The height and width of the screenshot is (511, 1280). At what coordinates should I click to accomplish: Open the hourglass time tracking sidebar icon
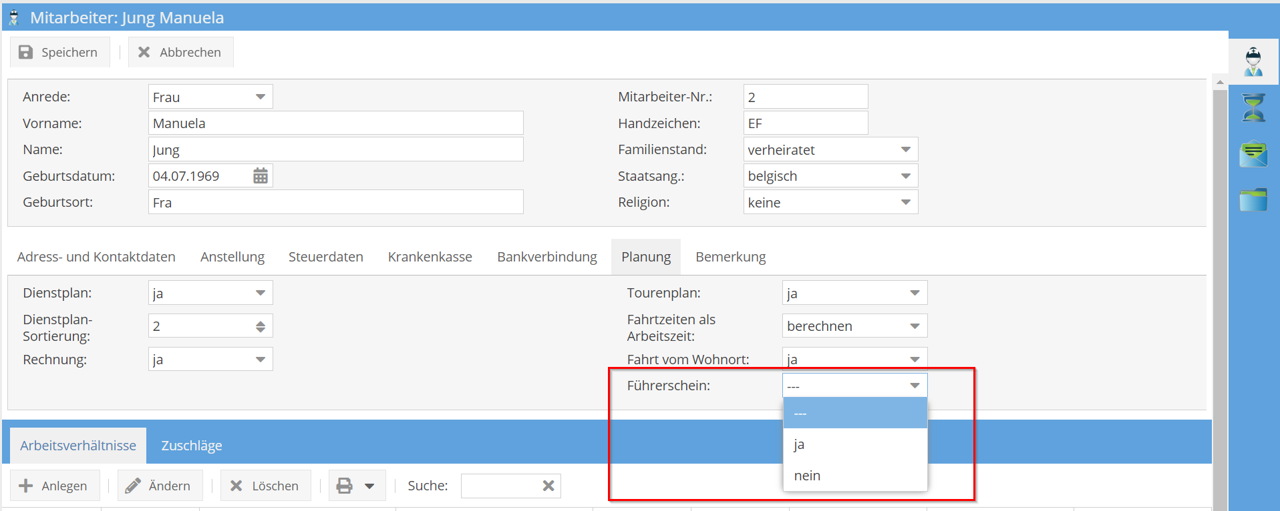1254,108
